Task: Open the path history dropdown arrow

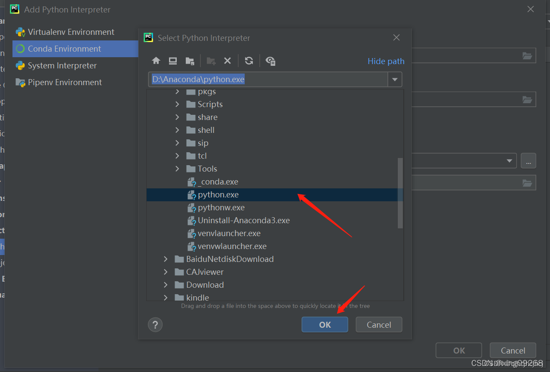Action: point(395,80)
